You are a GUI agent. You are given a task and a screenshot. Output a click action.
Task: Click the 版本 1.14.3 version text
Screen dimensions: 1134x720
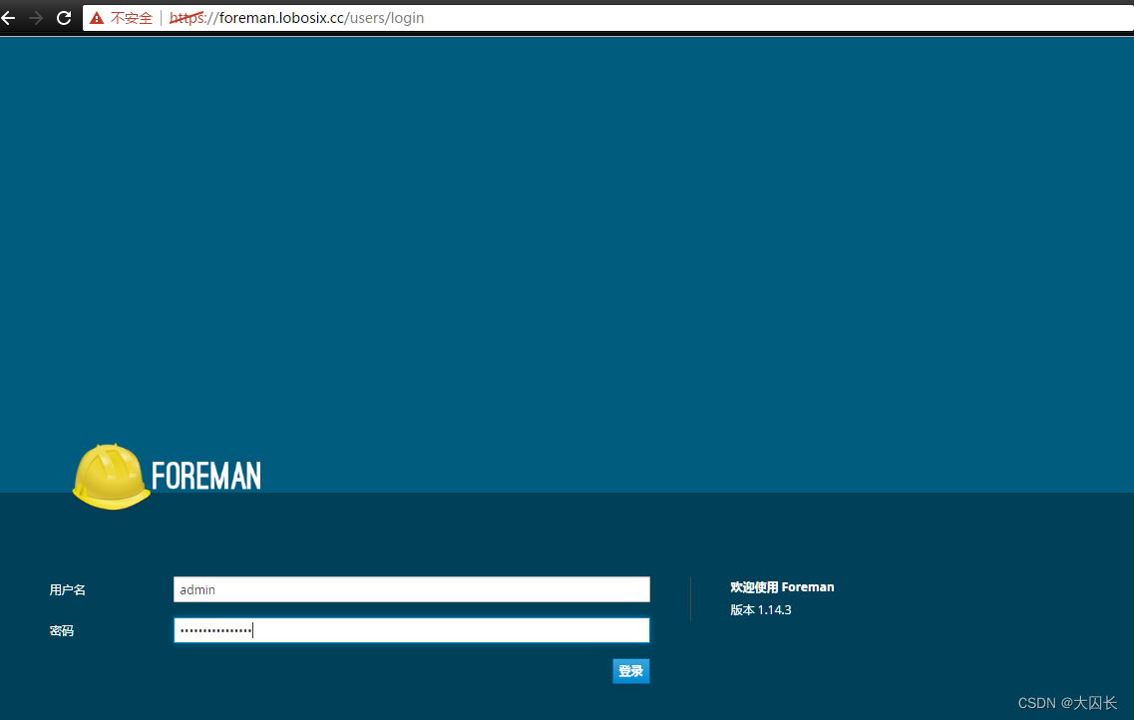[761, 610]
